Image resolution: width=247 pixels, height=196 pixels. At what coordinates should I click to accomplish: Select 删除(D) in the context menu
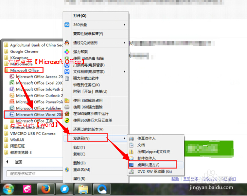79,163
